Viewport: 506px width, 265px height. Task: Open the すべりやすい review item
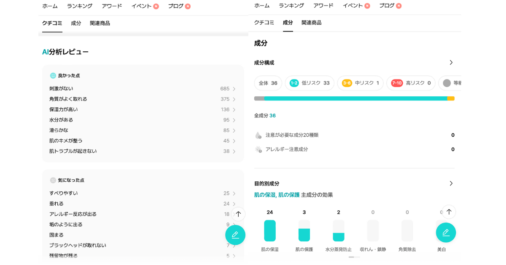(x=64, y=193)
